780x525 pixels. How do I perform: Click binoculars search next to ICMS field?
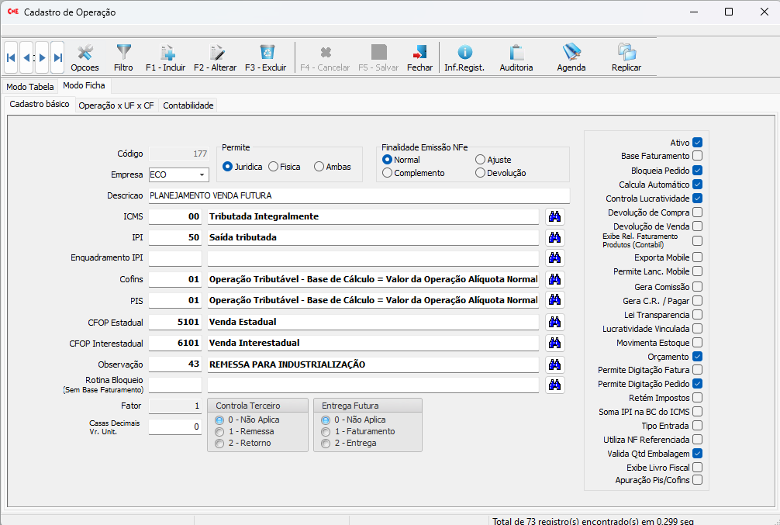(x=554, y=216)
